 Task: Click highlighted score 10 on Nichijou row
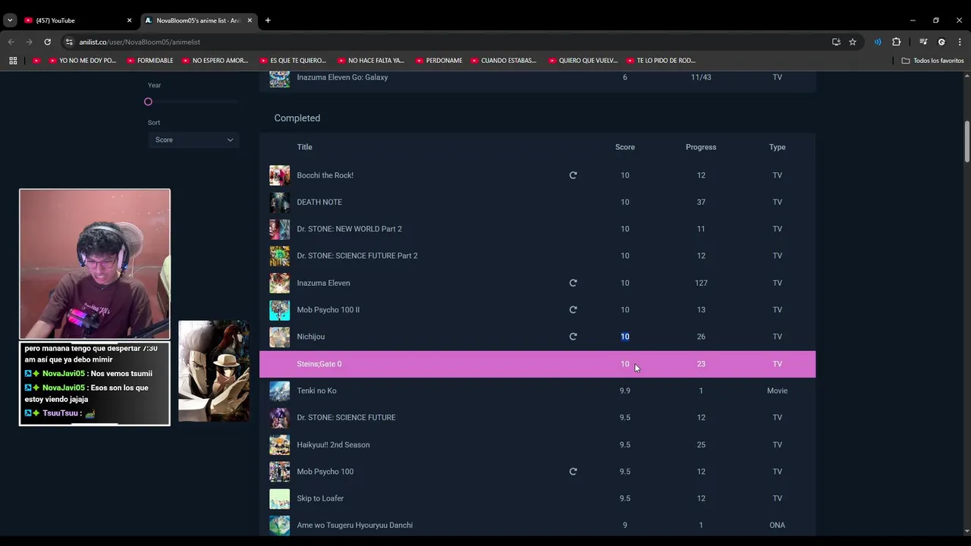pos(625,337)
